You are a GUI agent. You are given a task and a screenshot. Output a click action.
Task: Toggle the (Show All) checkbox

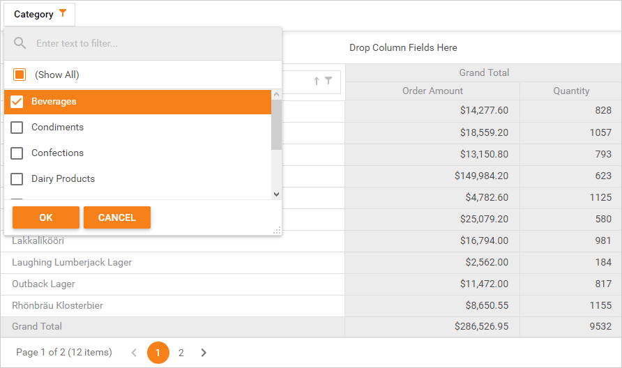pyautogui.click(x=20, y=75)
